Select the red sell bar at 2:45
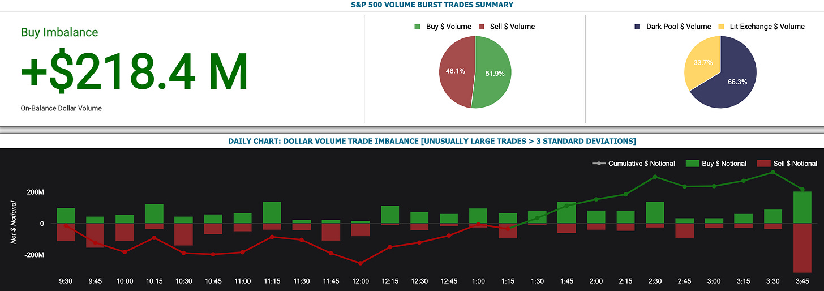Screen dimensions: 824x291 coord(685,231)
